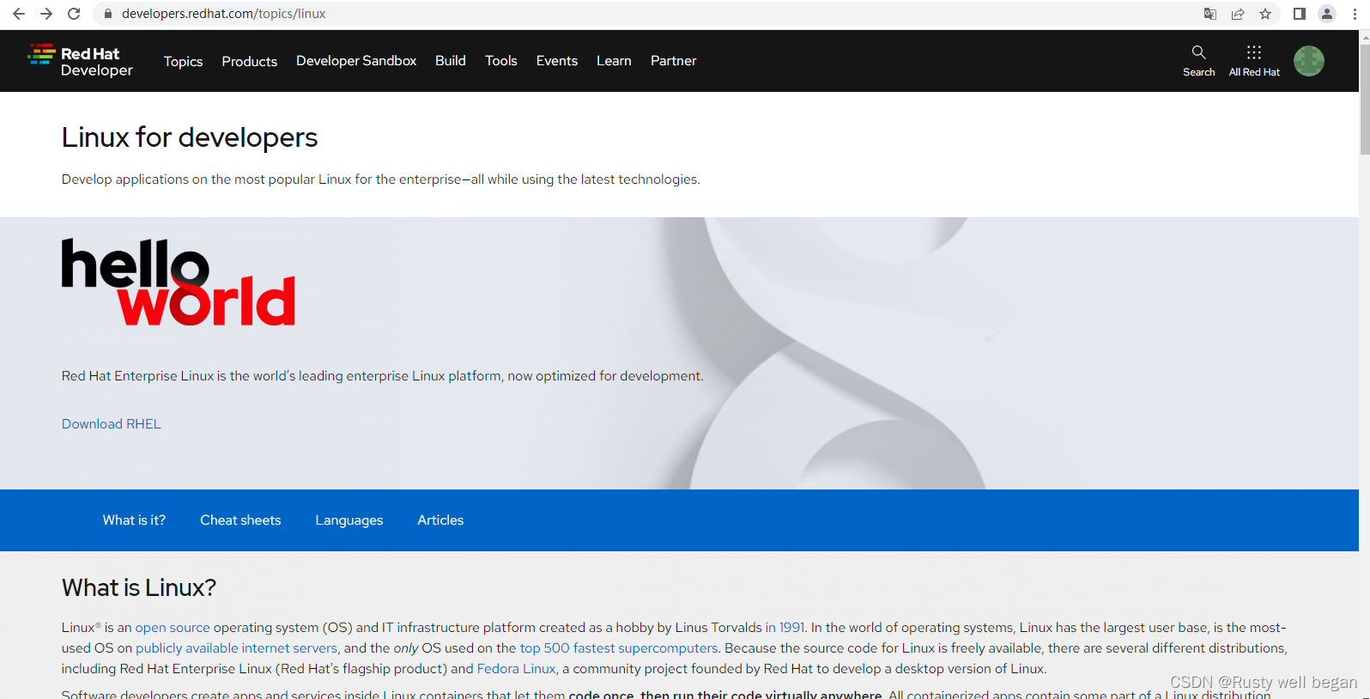This screenshot has width=1370, height=699.
Task: Click the browser forward arrow
Action: pyautogui.click(x=46, y=14)
